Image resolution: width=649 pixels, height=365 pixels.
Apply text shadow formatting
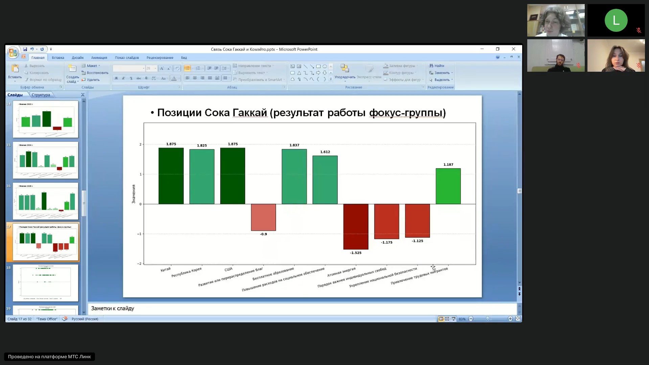146,78
